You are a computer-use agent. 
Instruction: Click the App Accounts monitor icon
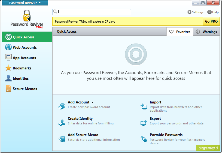pos(8,57)
